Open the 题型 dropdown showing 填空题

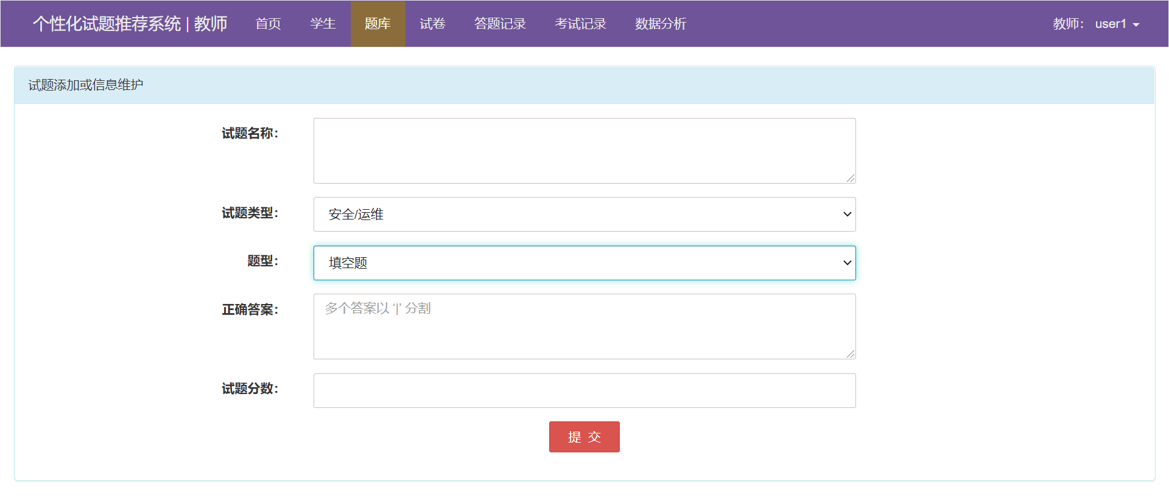[x=584, y=263]
